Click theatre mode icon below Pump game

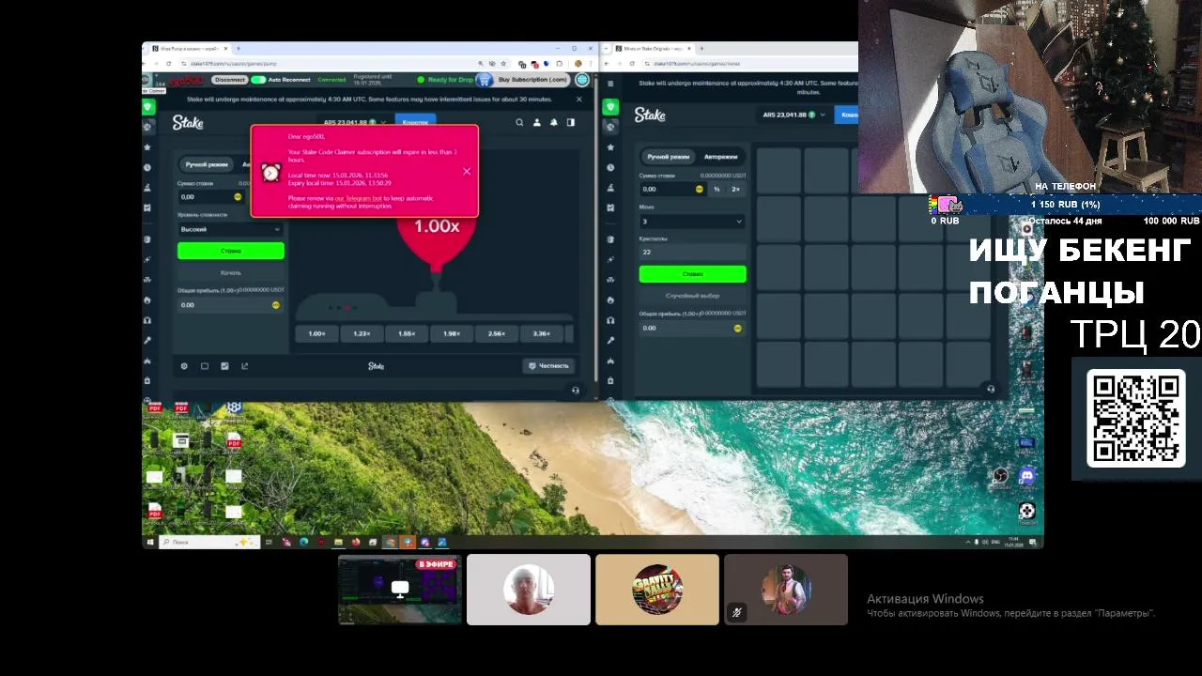[x=205, y=366]
